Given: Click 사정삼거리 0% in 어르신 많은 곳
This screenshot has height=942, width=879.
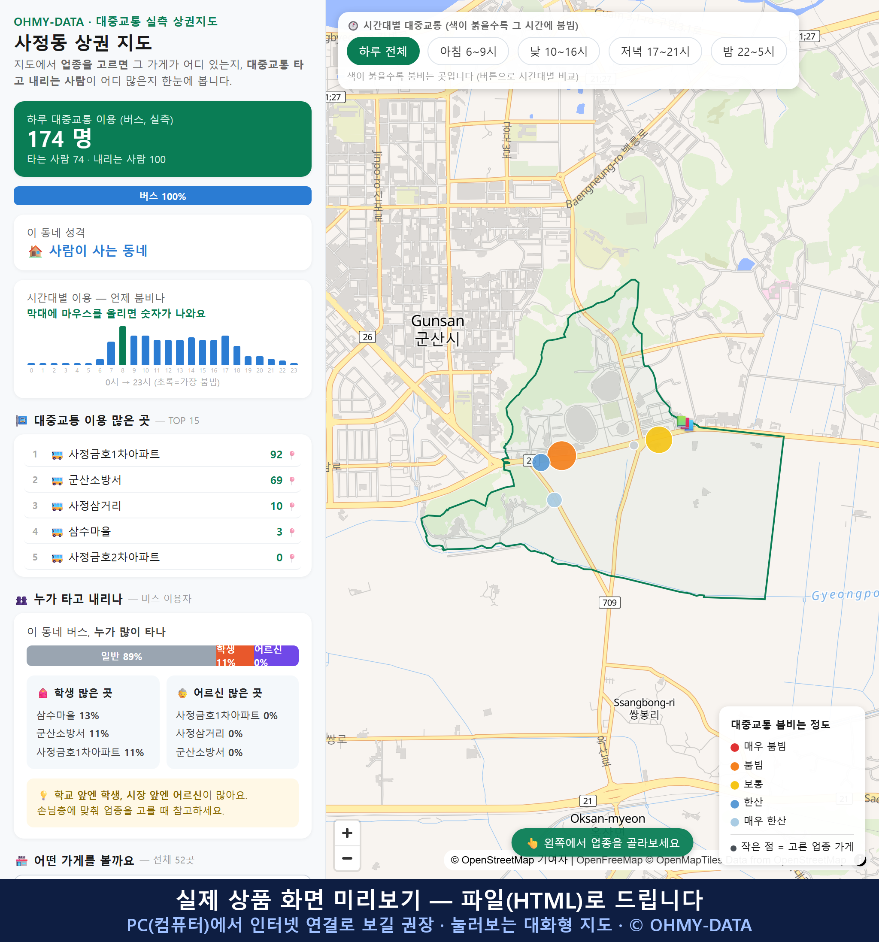Looking at the screenshot, I should [x=209, y=733].
